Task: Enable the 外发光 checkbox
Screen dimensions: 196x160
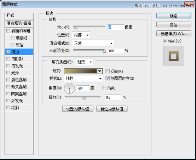Action: tap(8, 101)
